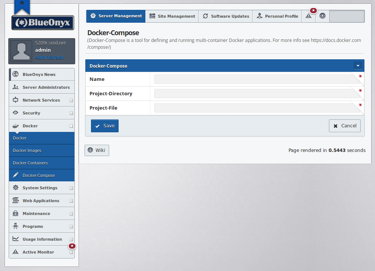Click the Server Management gear icon
The height and width of the screenshot is (271, 375).
tap(93, 16)
